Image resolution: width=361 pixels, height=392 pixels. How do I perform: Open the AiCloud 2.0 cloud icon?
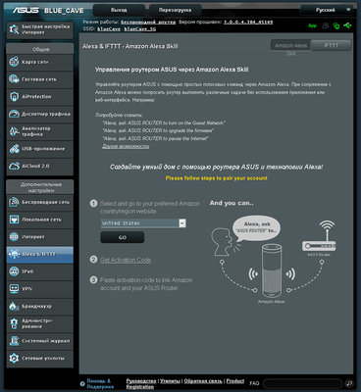coord(14,167)
